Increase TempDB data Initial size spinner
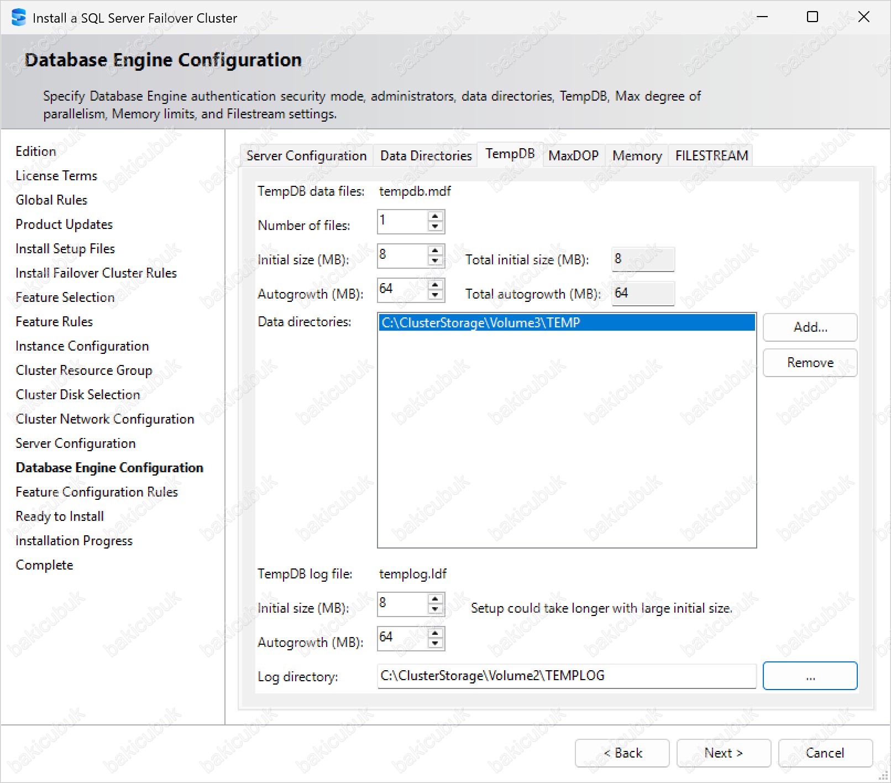 (435, 250)
